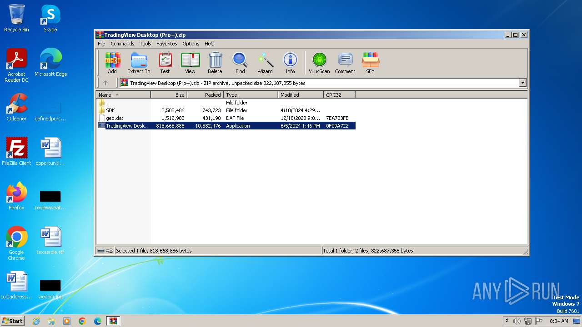
Task: Click packed size 10,582,476
Action: 208,126
